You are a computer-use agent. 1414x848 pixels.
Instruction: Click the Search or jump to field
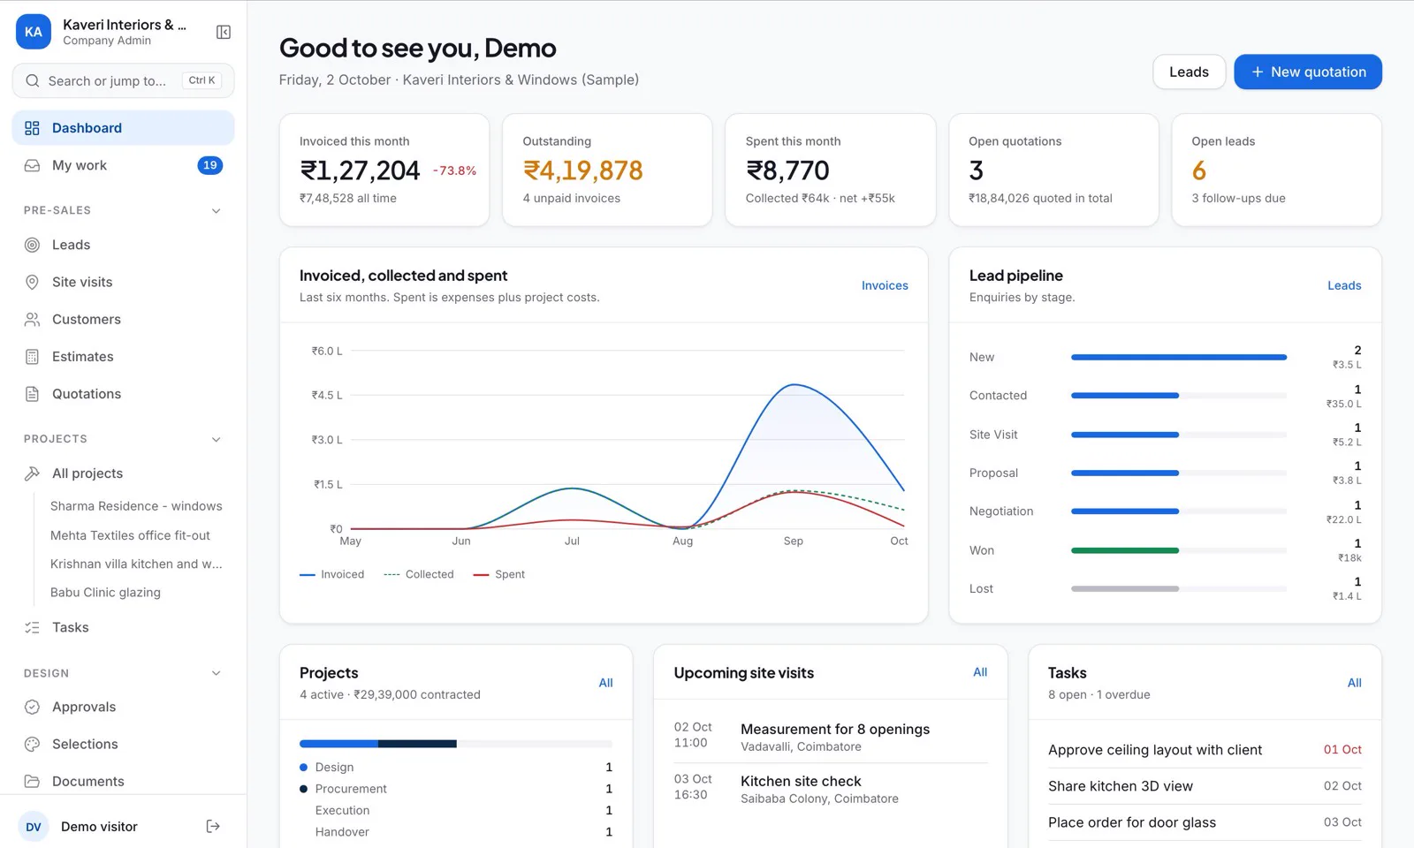tap(123, 80)
